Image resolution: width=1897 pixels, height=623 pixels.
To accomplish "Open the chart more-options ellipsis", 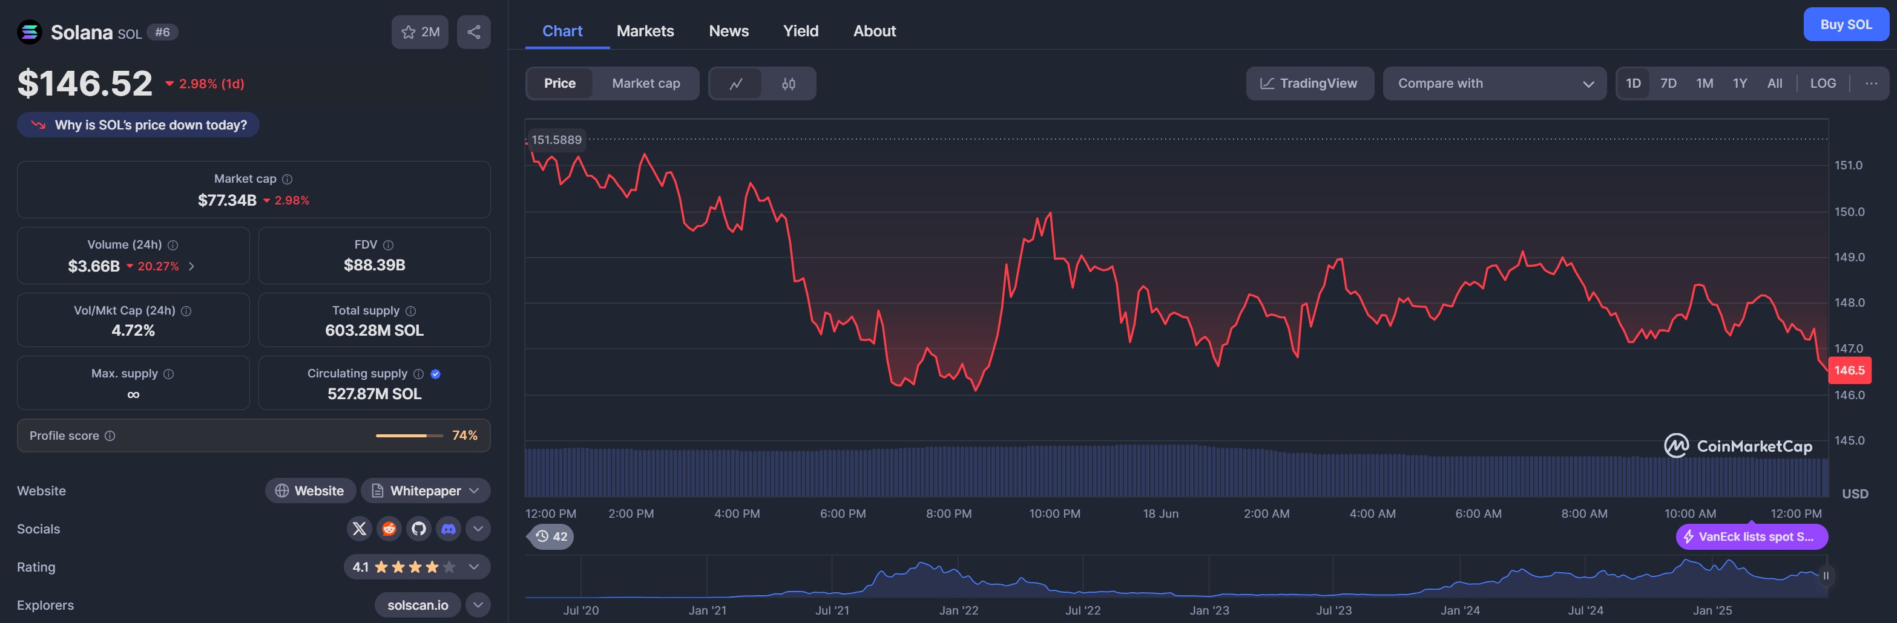I will pos(1870,83).
